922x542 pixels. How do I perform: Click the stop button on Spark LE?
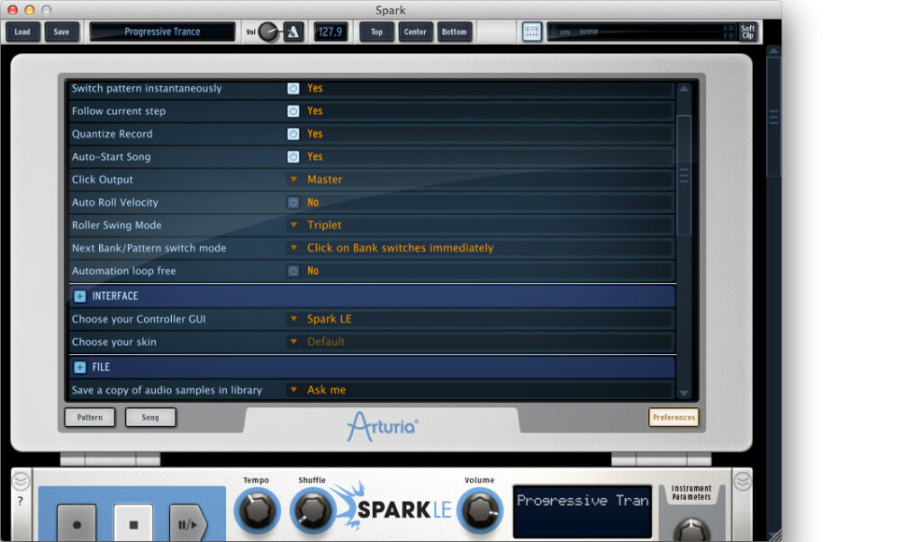pyautogui.click(x=133, y=524)
